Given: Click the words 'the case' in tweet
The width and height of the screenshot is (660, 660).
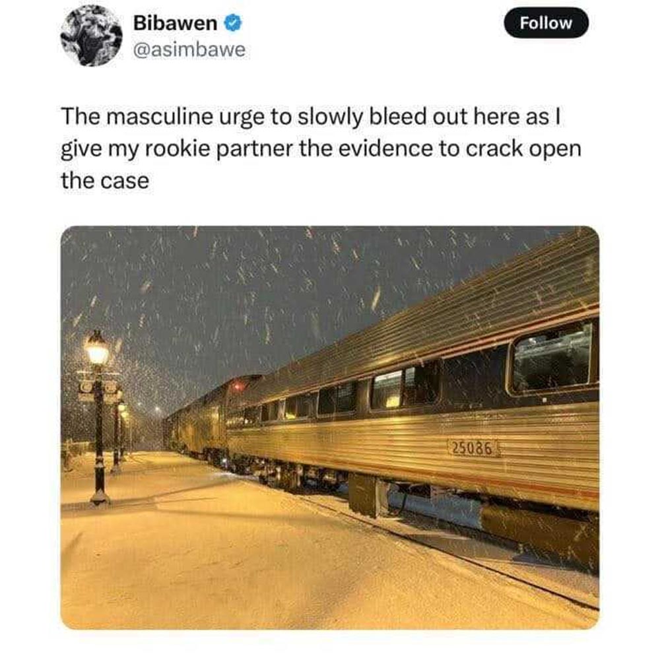Looking at the screenshot, I should click(x=105, y=181).
